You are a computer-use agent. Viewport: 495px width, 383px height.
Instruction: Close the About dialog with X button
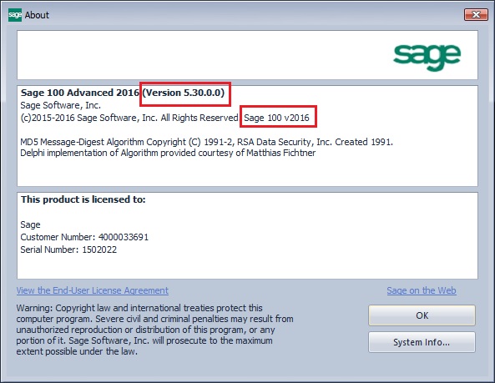click(476, 14)
